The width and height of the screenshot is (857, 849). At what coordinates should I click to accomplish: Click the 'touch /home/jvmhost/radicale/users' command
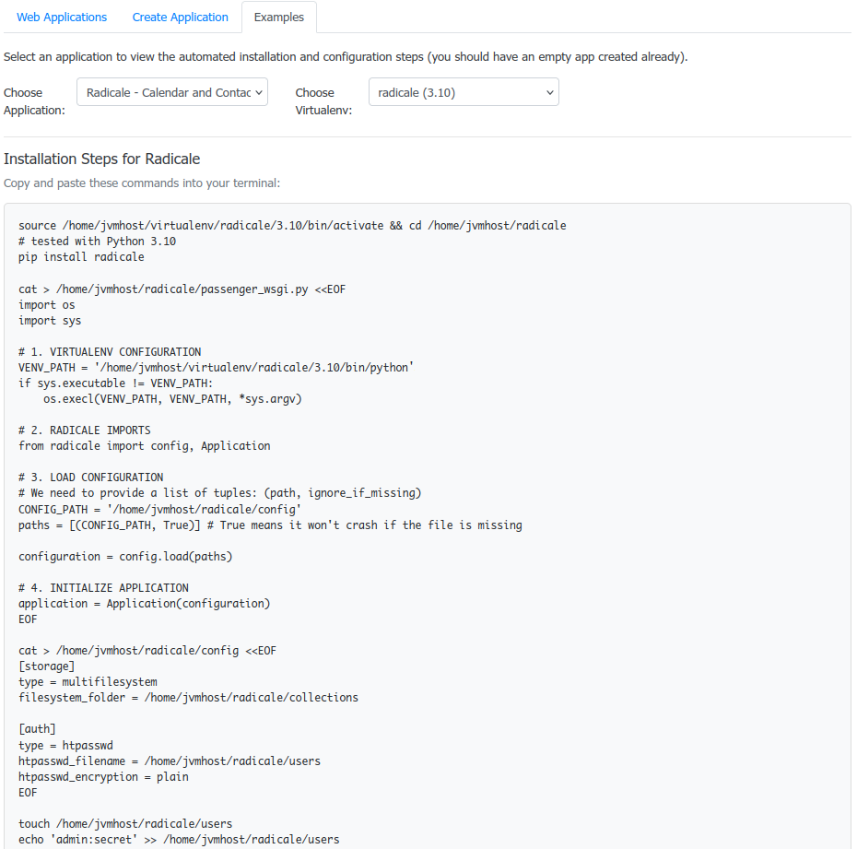125,824
